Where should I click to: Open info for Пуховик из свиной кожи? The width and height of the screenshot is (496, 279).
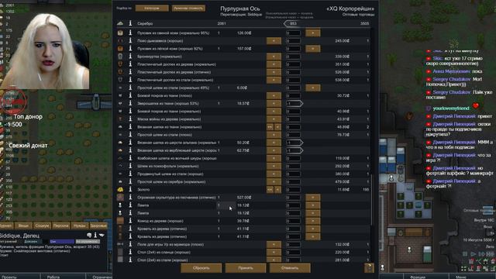[x=130, y=33]
